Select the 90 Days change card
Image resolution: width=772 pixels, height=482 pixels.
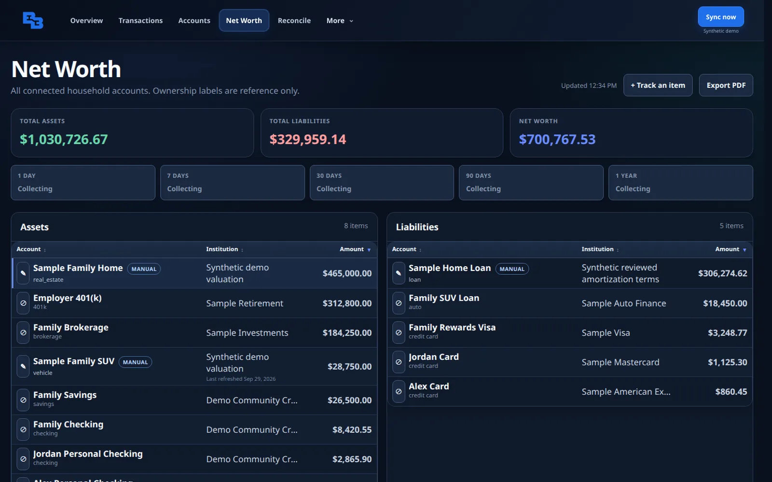531,183
